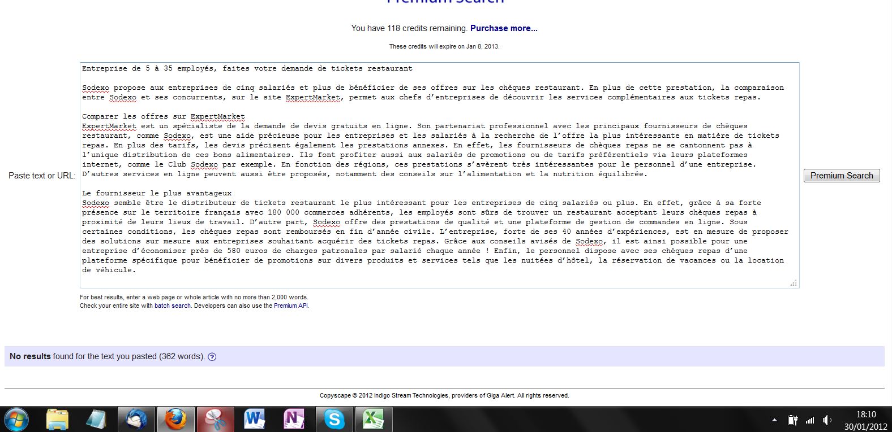Grab the text area resize handle
The height and width of the screenshot is (432, 892).
794,283
